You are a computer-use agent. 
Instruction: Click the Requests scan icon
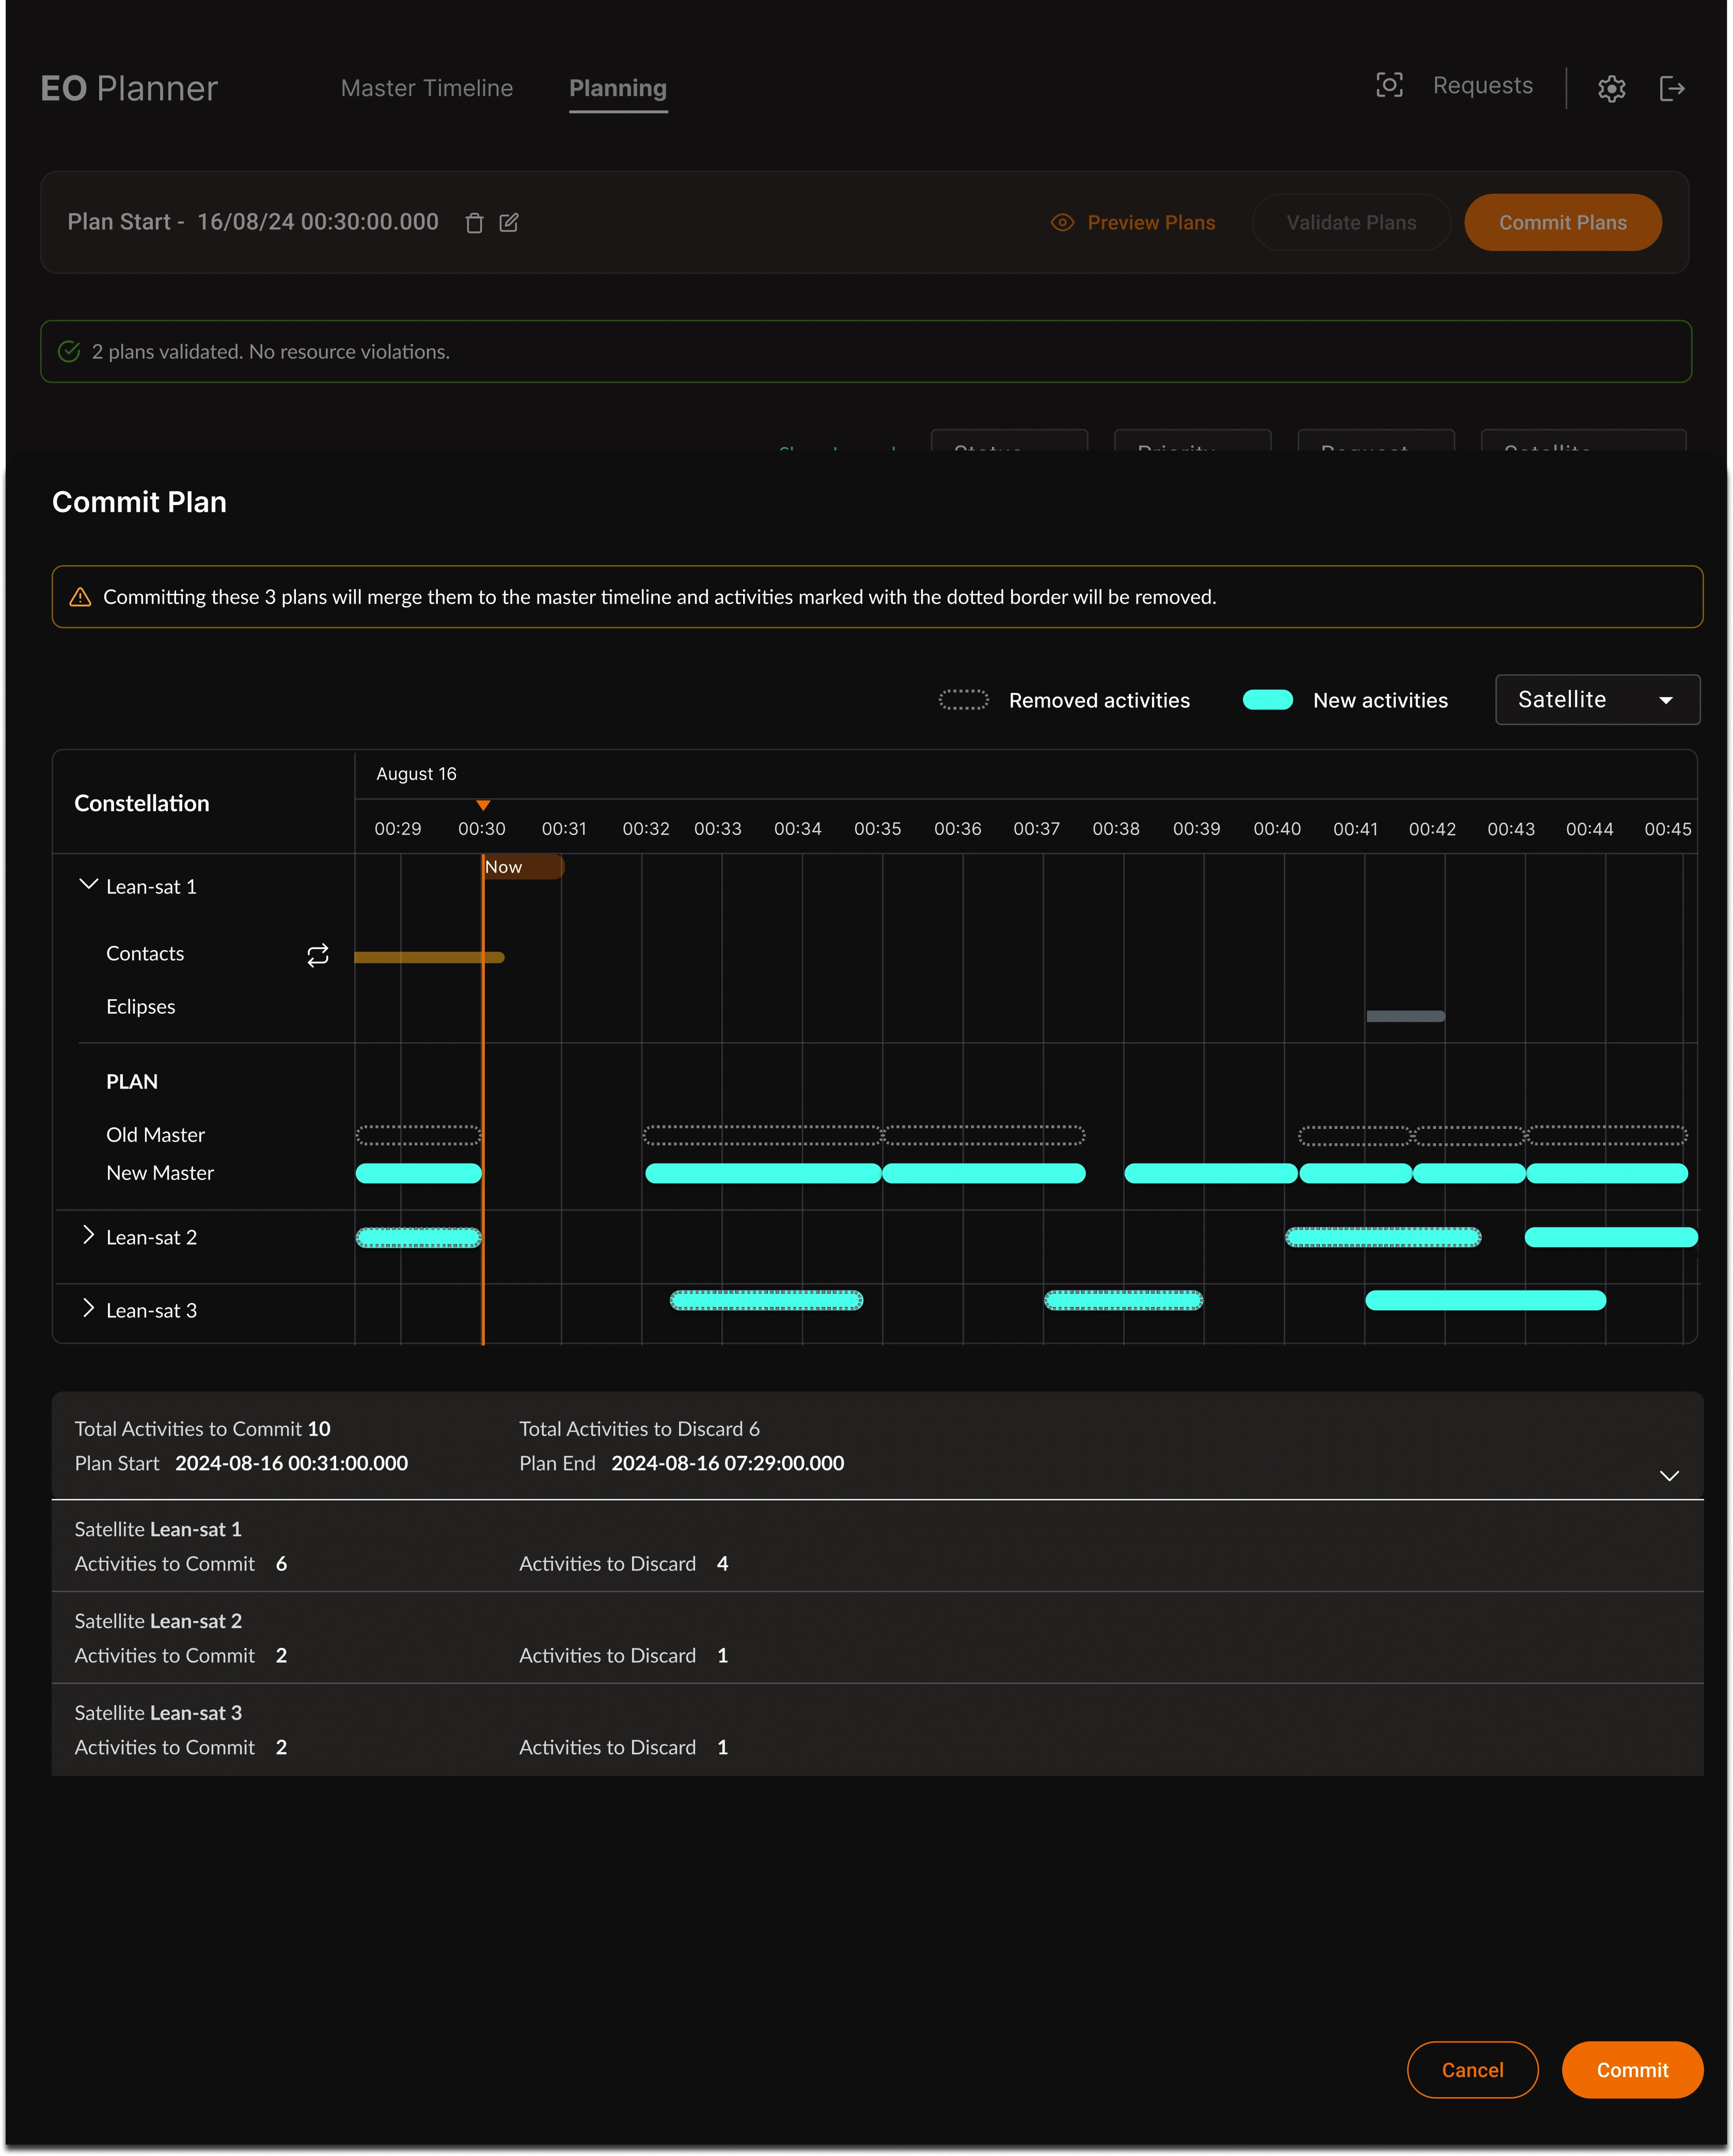[1389, 86]
